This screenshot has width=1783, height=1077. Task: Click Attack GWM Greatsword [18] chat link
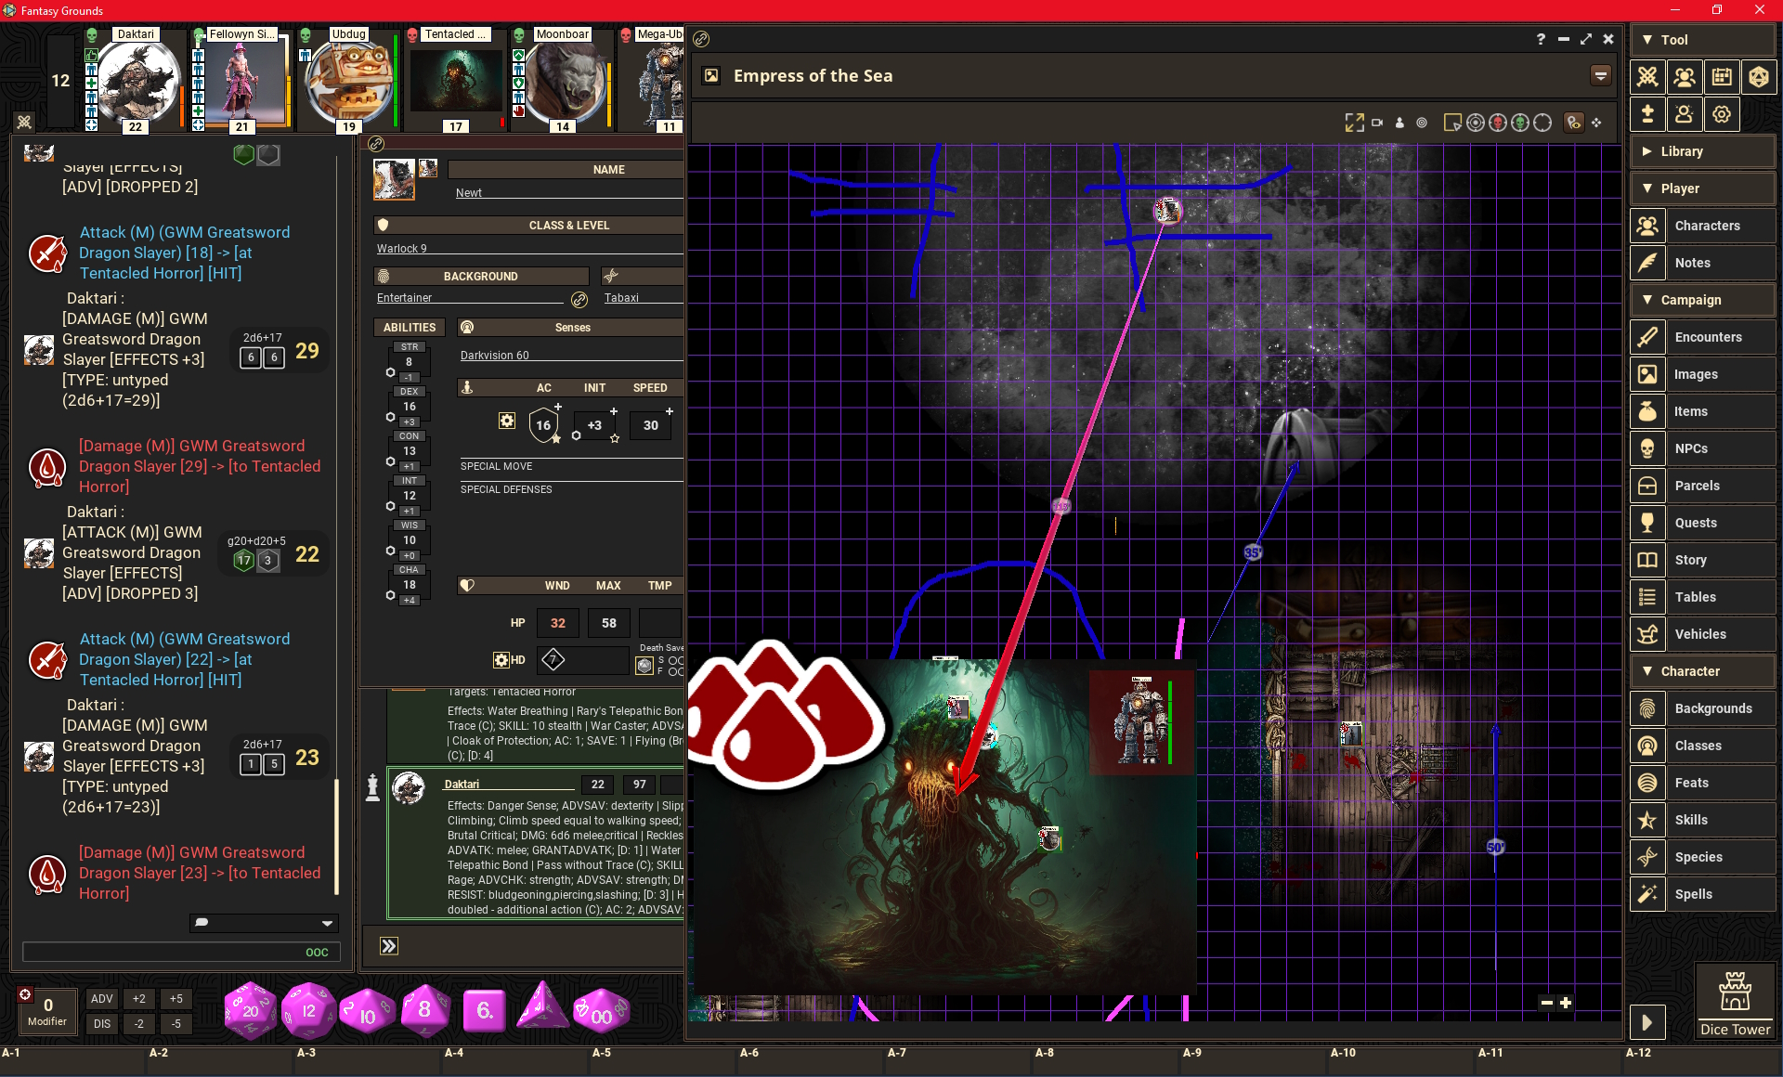click(185, 253)
